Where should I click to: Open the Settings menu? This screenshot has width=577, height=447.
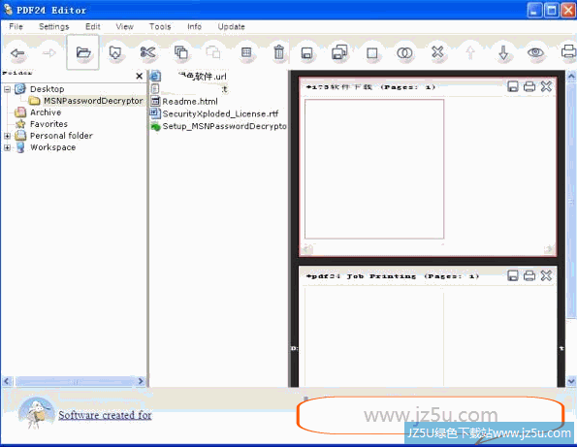point(53,26)
